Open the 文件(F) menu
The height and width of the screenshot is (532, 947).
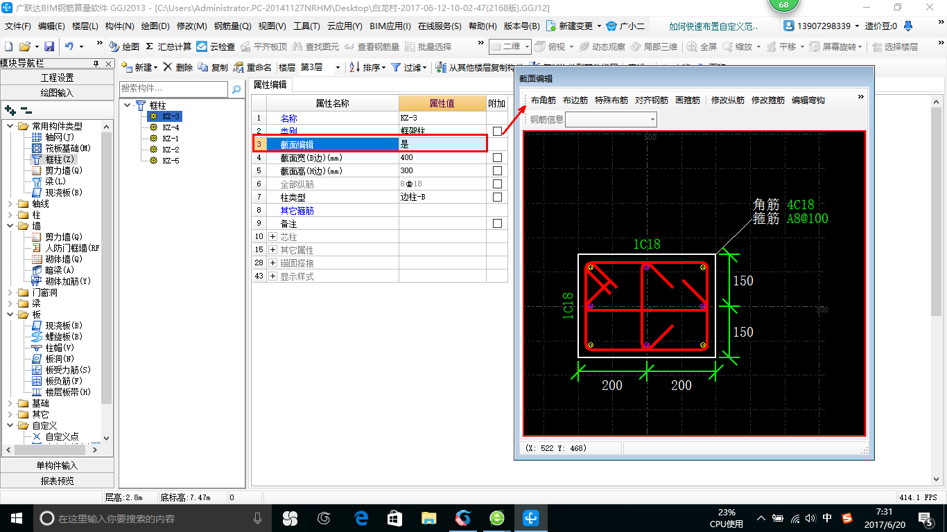click(18, 26)
